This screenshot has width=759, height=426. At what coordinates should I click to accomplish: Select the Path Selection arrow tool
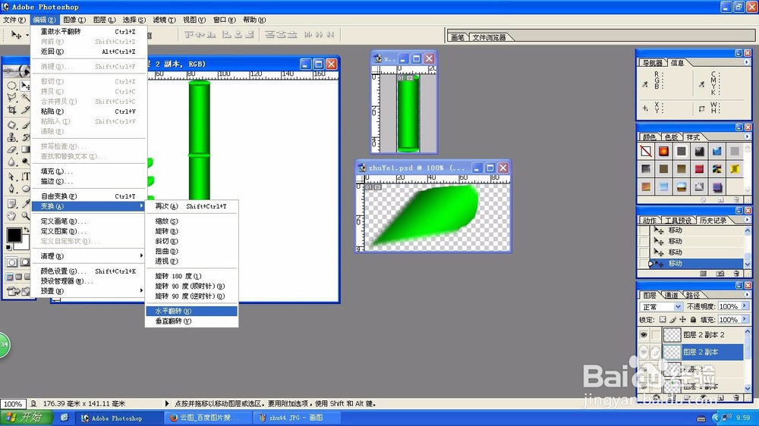pyautogui.click(x=11, y=176)
